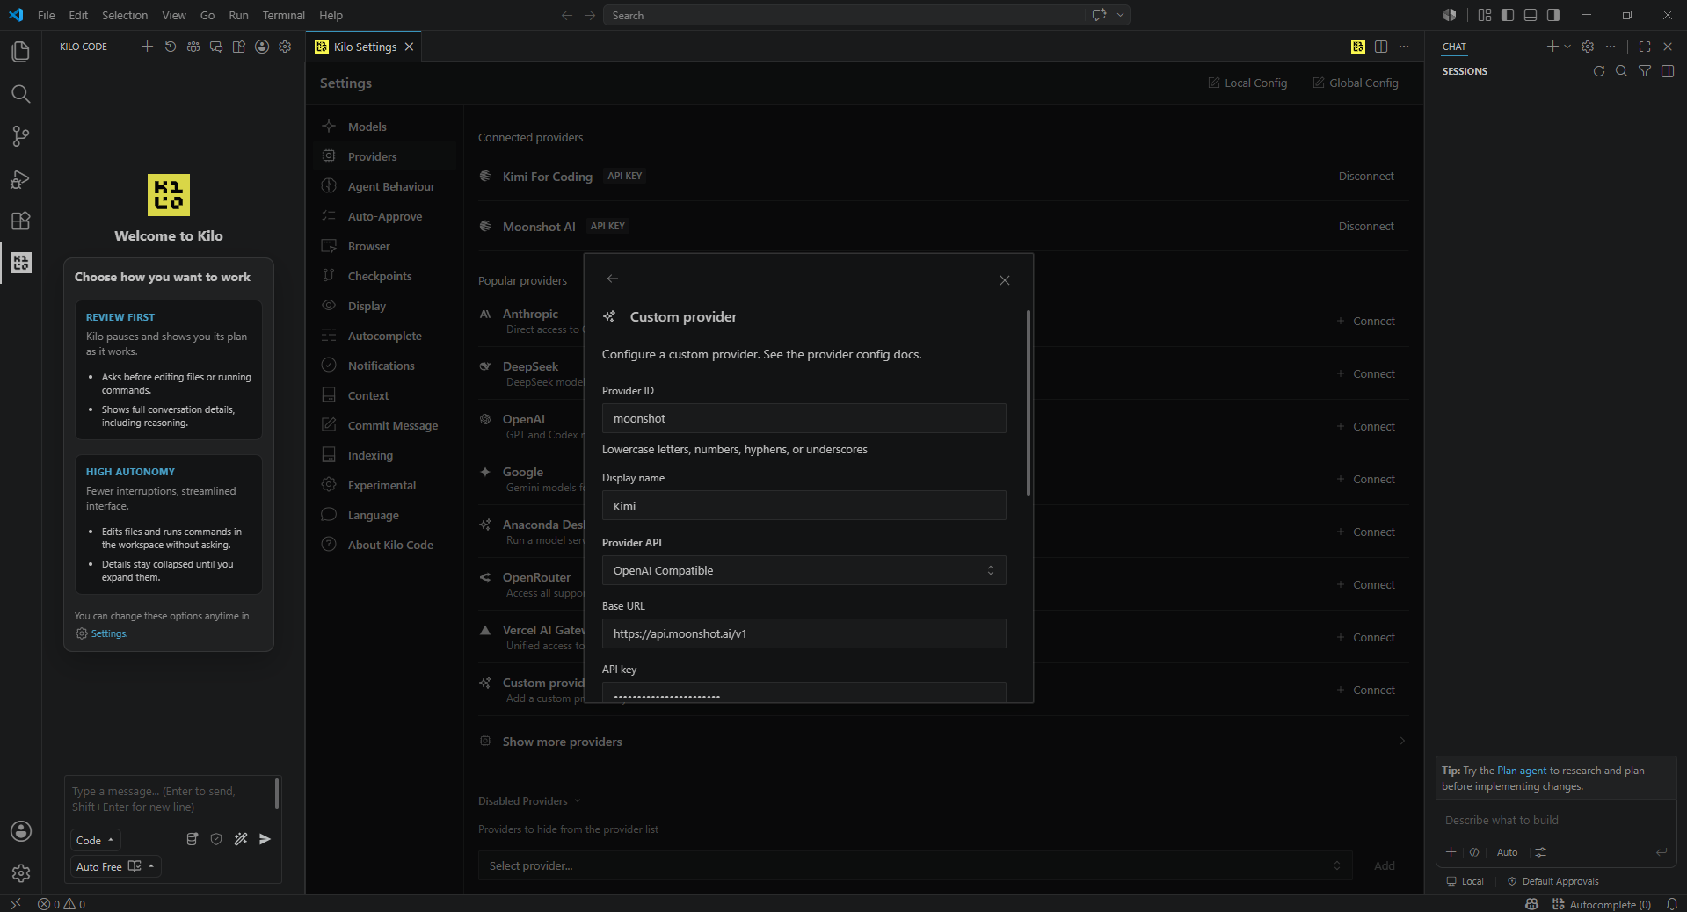Start a new Kilo Code task with plus
1687x912 pixels.
tap(147, 47)
